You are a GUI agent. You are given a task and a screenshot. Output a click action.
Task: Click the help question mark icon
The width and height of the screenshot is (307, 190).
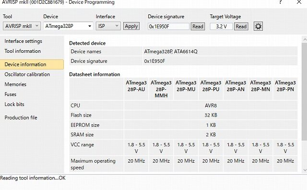pyautogui.click(x=280, y=2)
